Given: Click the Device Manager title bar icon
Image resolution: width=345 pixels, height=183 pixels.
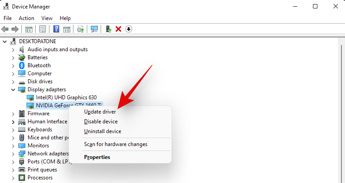Looking at the screenshot, I should tap(6, 6).
